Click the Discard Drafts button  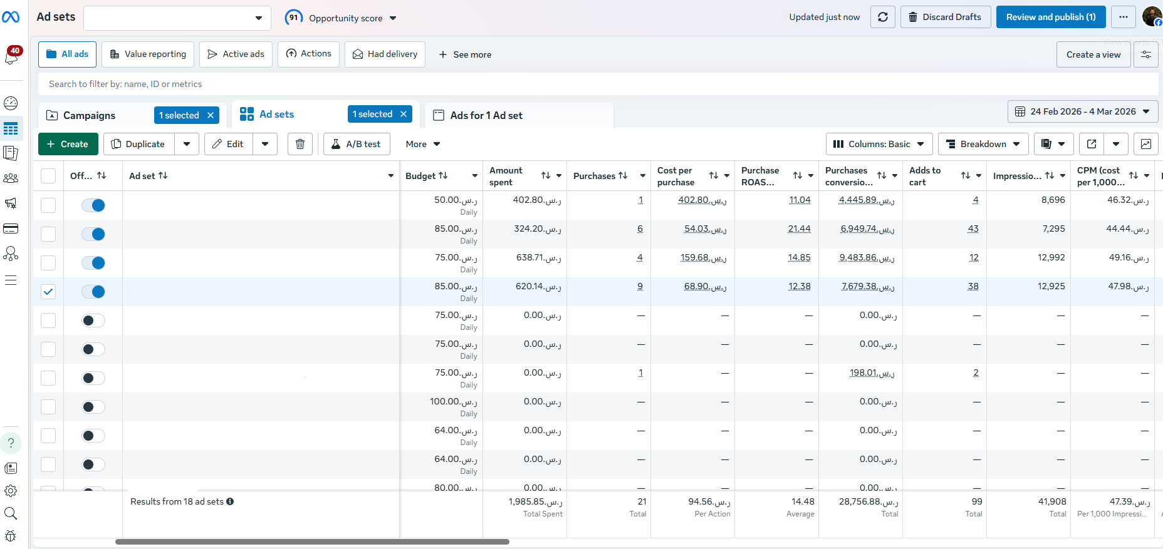pyautogui.click(x=946, y=17)
